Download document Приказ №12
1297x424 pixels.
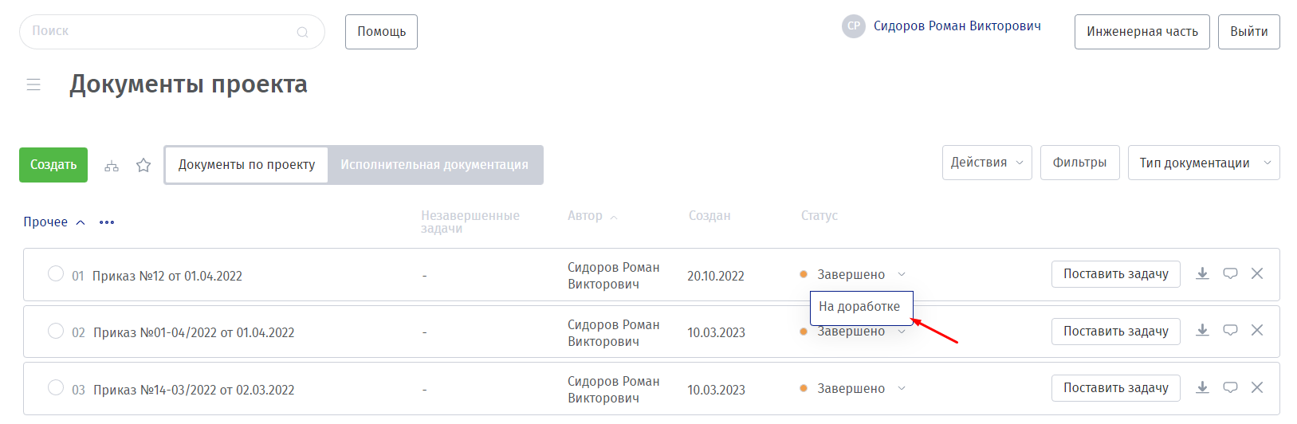[1202, 273]
